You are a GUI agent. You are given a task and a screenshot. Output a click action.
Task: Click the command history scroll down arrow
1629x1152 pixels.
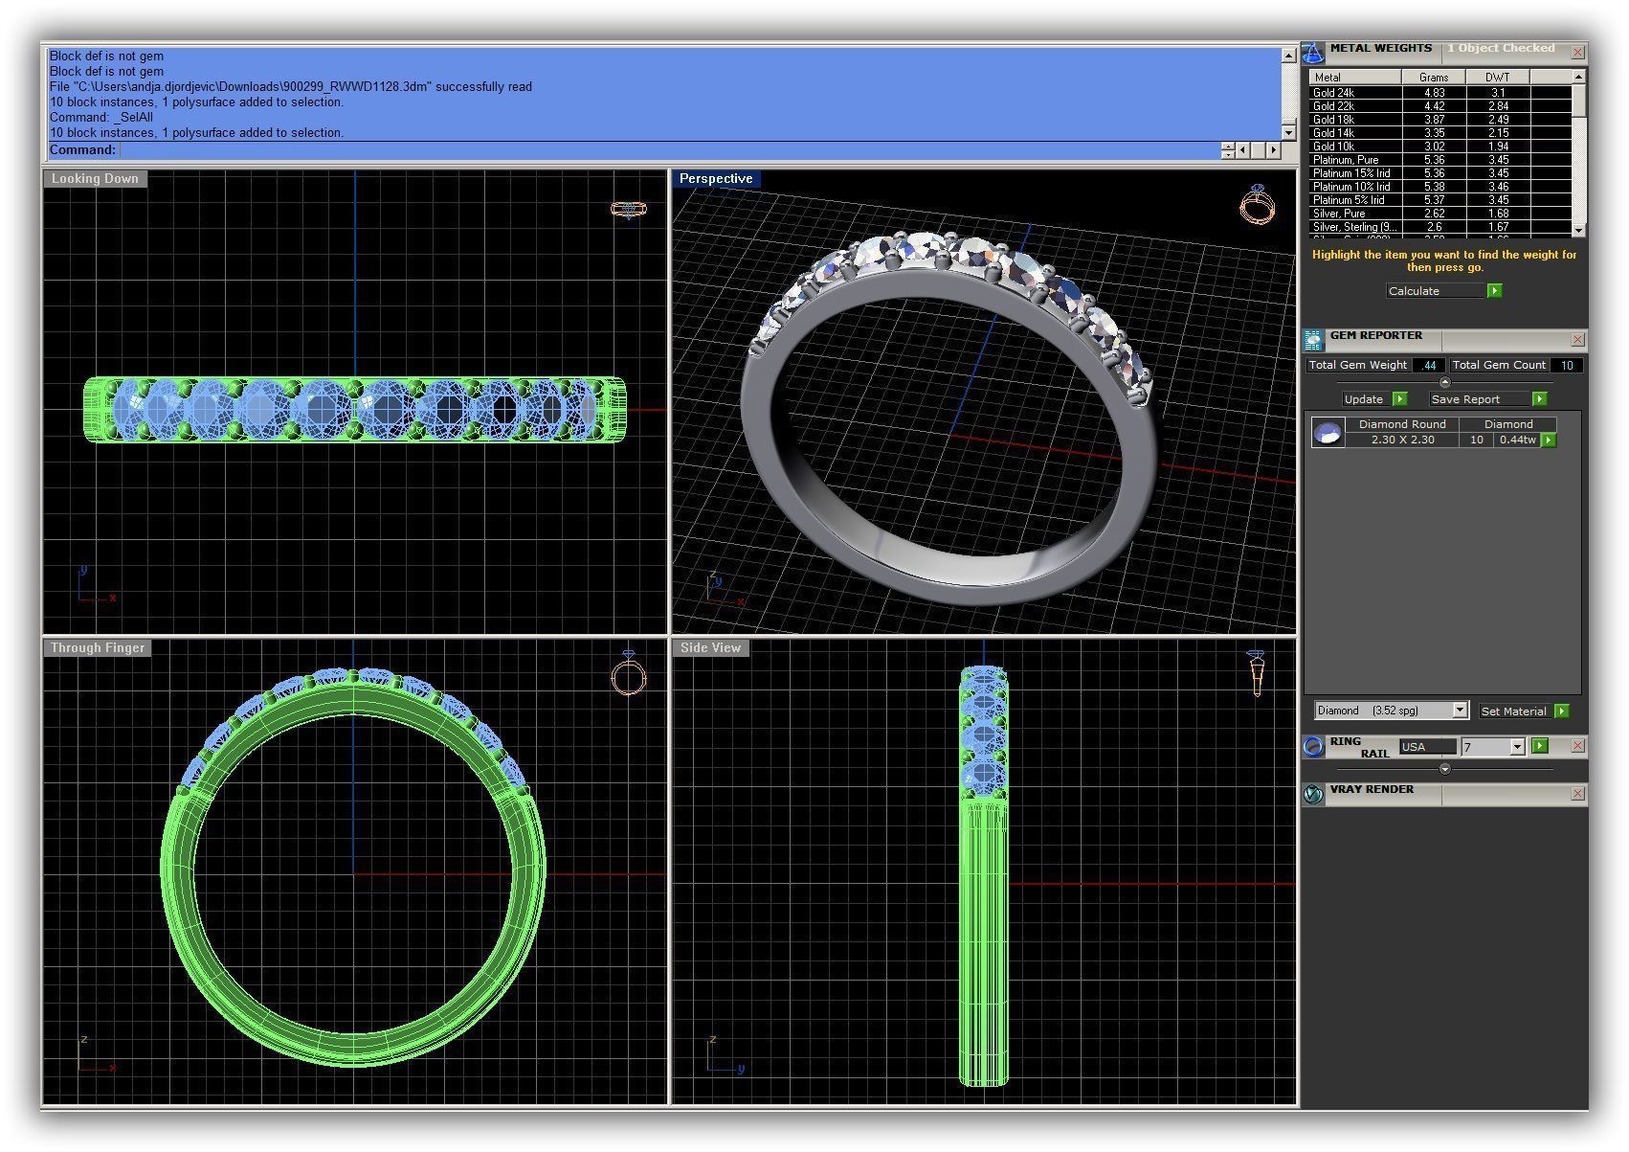point(1288,132)
